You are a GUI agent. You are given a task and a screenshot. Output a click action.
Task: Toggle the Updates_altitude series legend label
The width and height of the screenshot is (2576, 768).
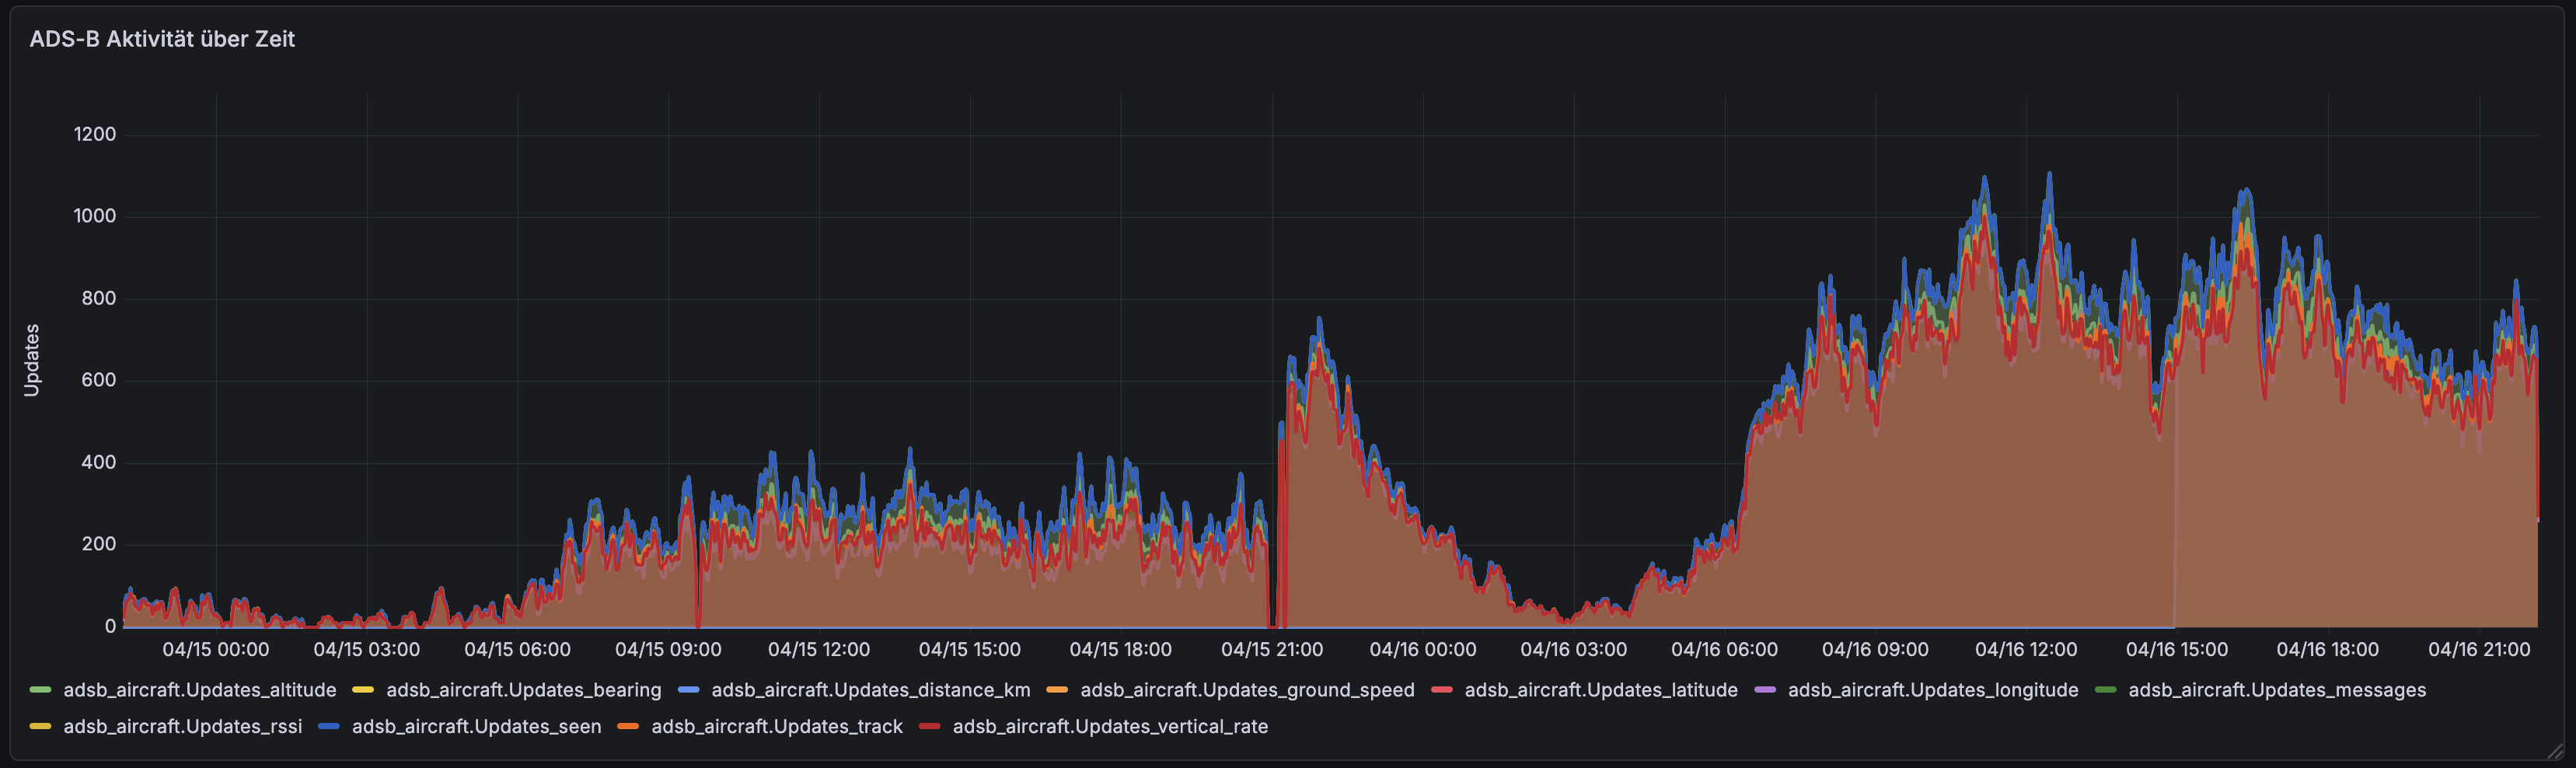[199, 690]
